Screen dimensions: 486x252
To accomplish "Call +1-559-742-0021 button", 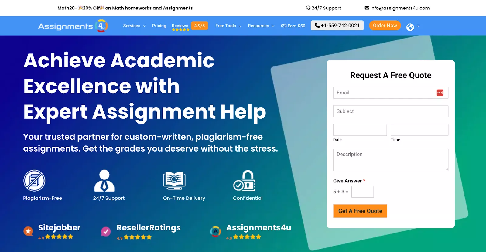I will (x=337, y=26).
